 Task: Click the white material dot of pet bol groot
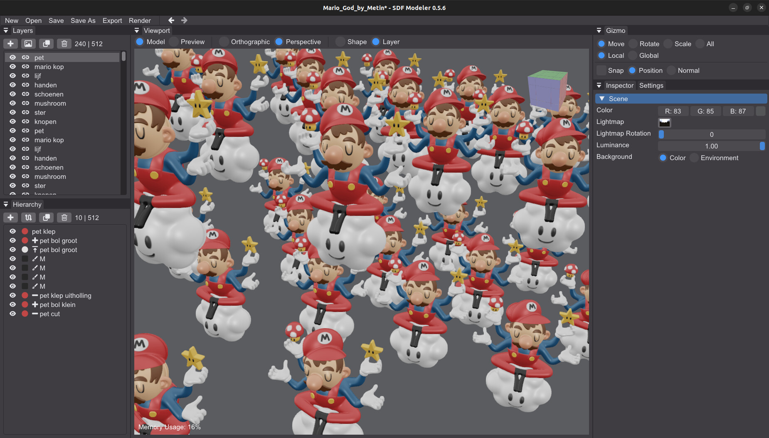[x=25, y=250]
